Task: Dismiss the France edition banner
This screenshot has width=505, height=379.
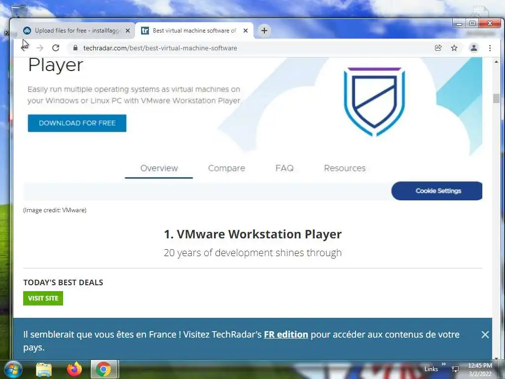Action: tap(485, 335)
